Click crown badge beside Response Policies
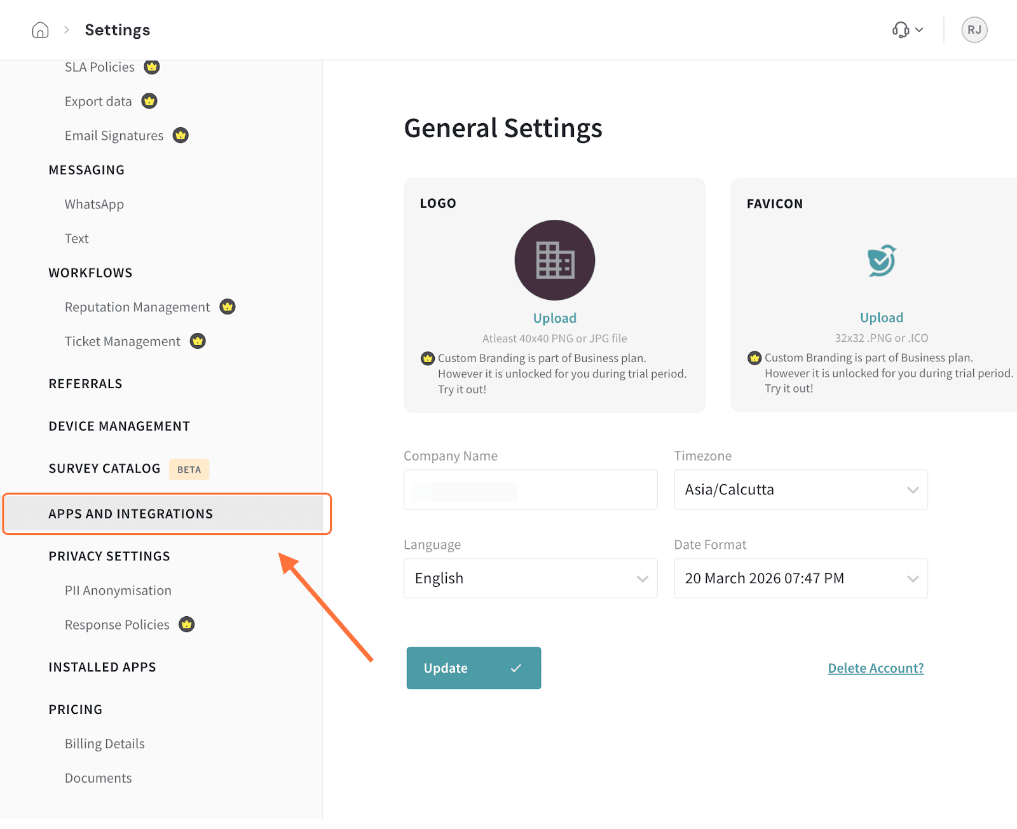Screen dimensions: 1017x829 tap(186, 624)
